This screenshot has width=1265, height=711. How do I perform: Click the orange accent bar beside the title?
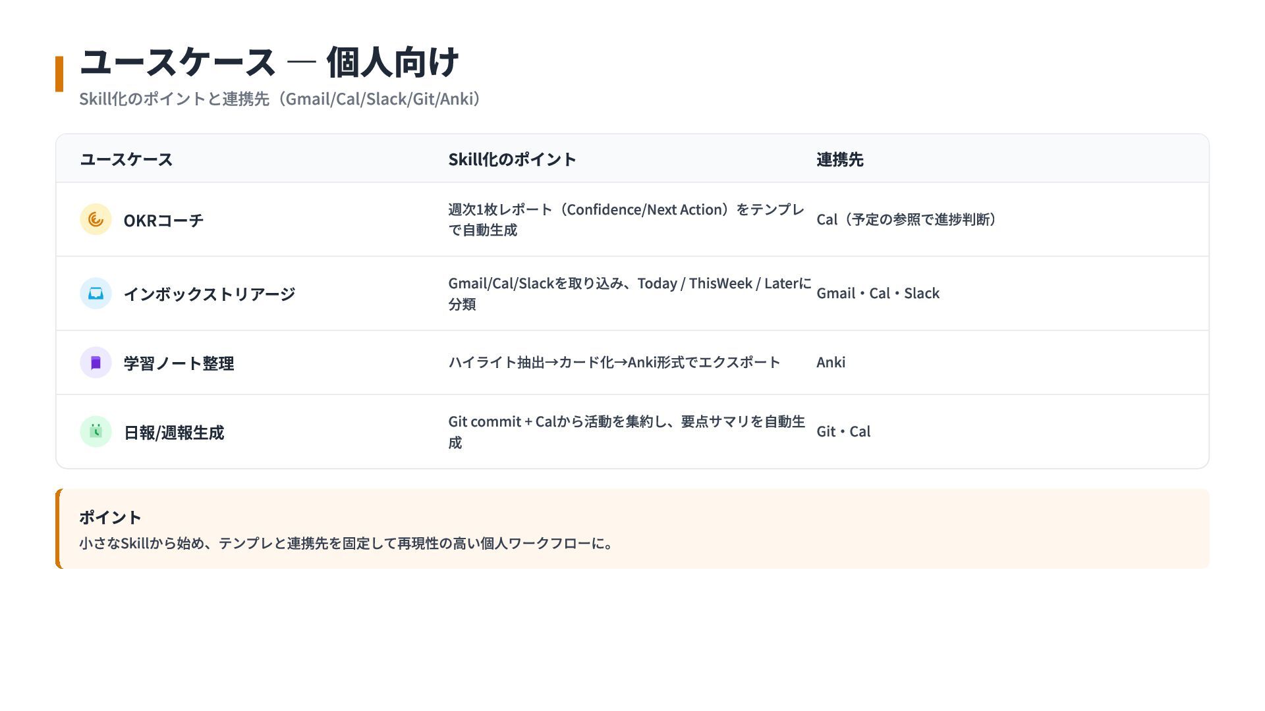coord(59,74)
